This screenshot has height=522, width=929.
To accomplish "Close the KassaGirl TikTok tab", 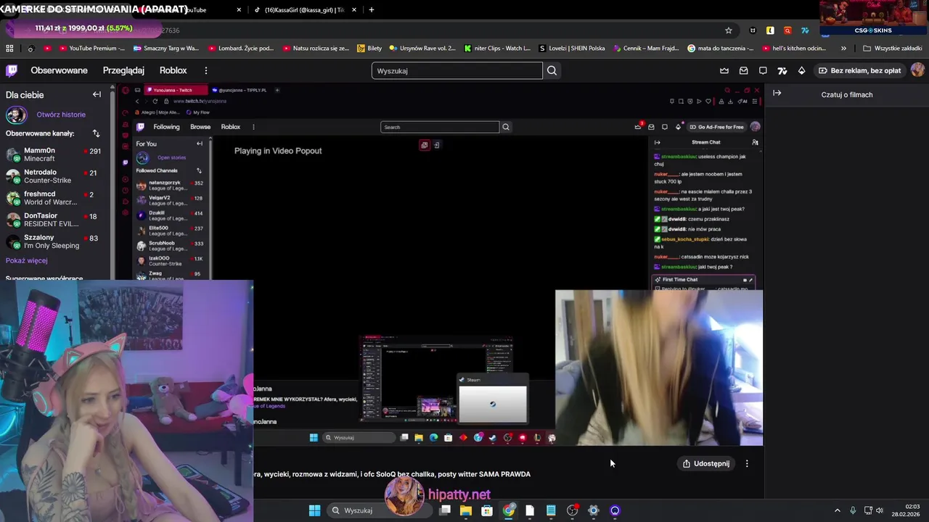I will pos(353,9).
